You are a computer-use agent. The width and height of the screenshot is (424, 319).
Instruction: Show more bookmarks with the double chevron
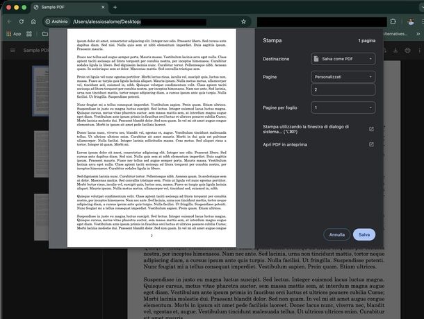click(x=418, y=34)
